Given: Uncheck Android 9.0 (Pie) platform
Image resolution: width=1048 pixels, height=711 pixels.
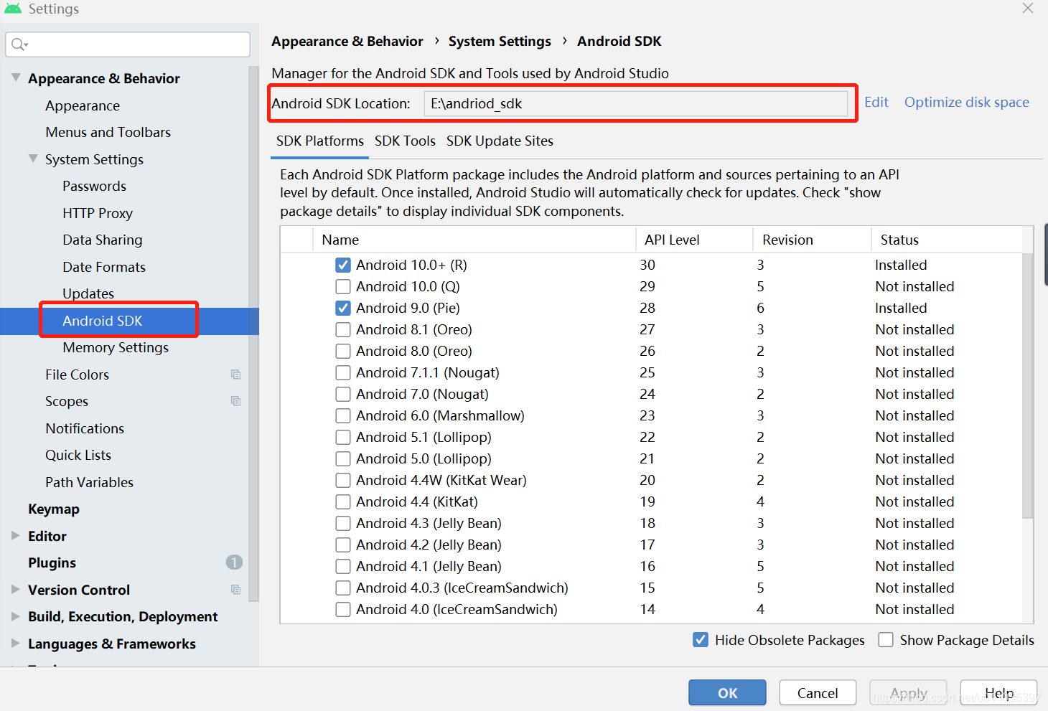Looking at the screenshot, I should pos(343,308).
